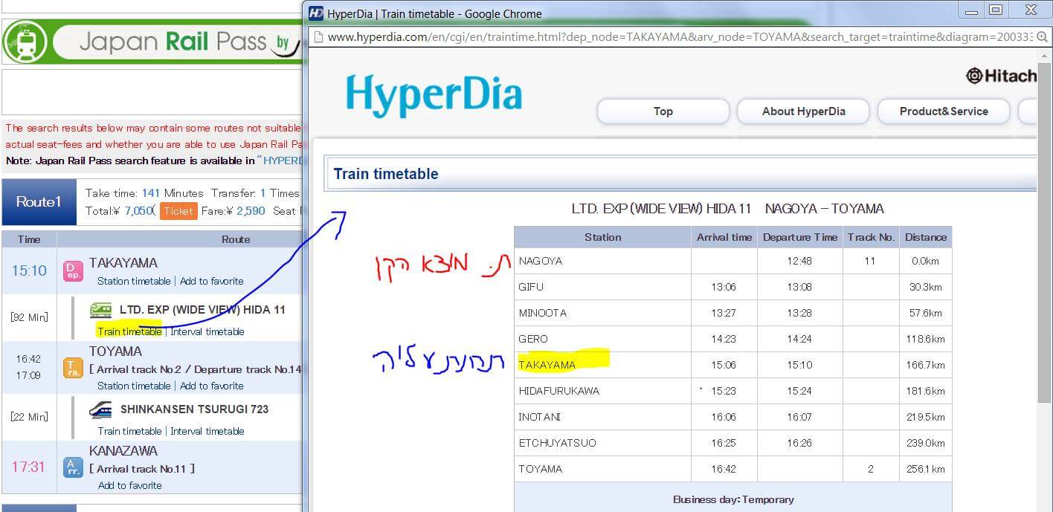1053x512 pixels.
Task: Select the Product&Service navigation item
Action: tap(943, 111)
